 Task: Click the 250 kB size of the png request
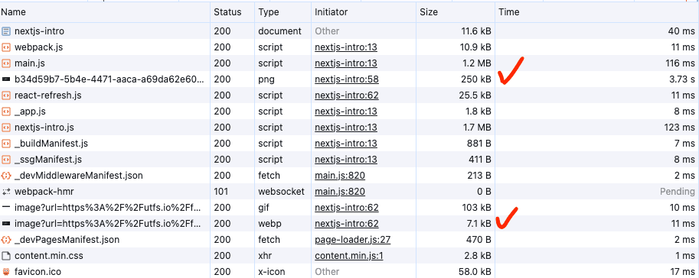476,79
